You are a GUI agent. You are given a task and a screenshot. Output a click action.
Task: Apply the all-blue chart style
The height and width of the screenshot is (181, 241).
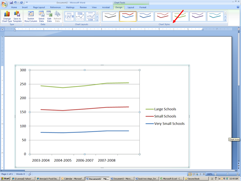[145, 16]
